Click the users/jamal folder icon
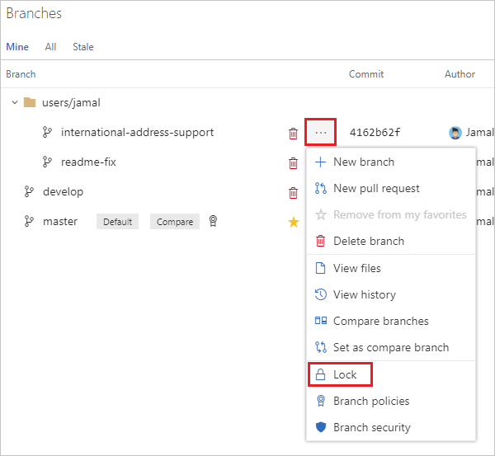 coord(30,103)
